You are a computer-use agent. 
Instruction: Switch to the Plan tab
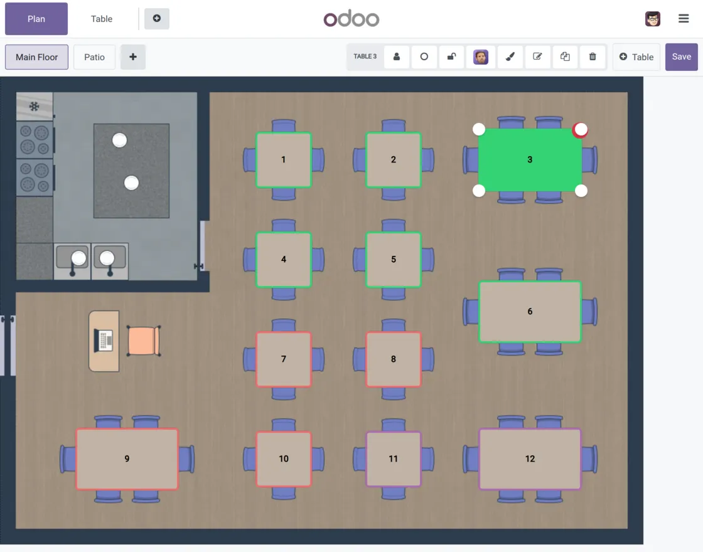36,19
